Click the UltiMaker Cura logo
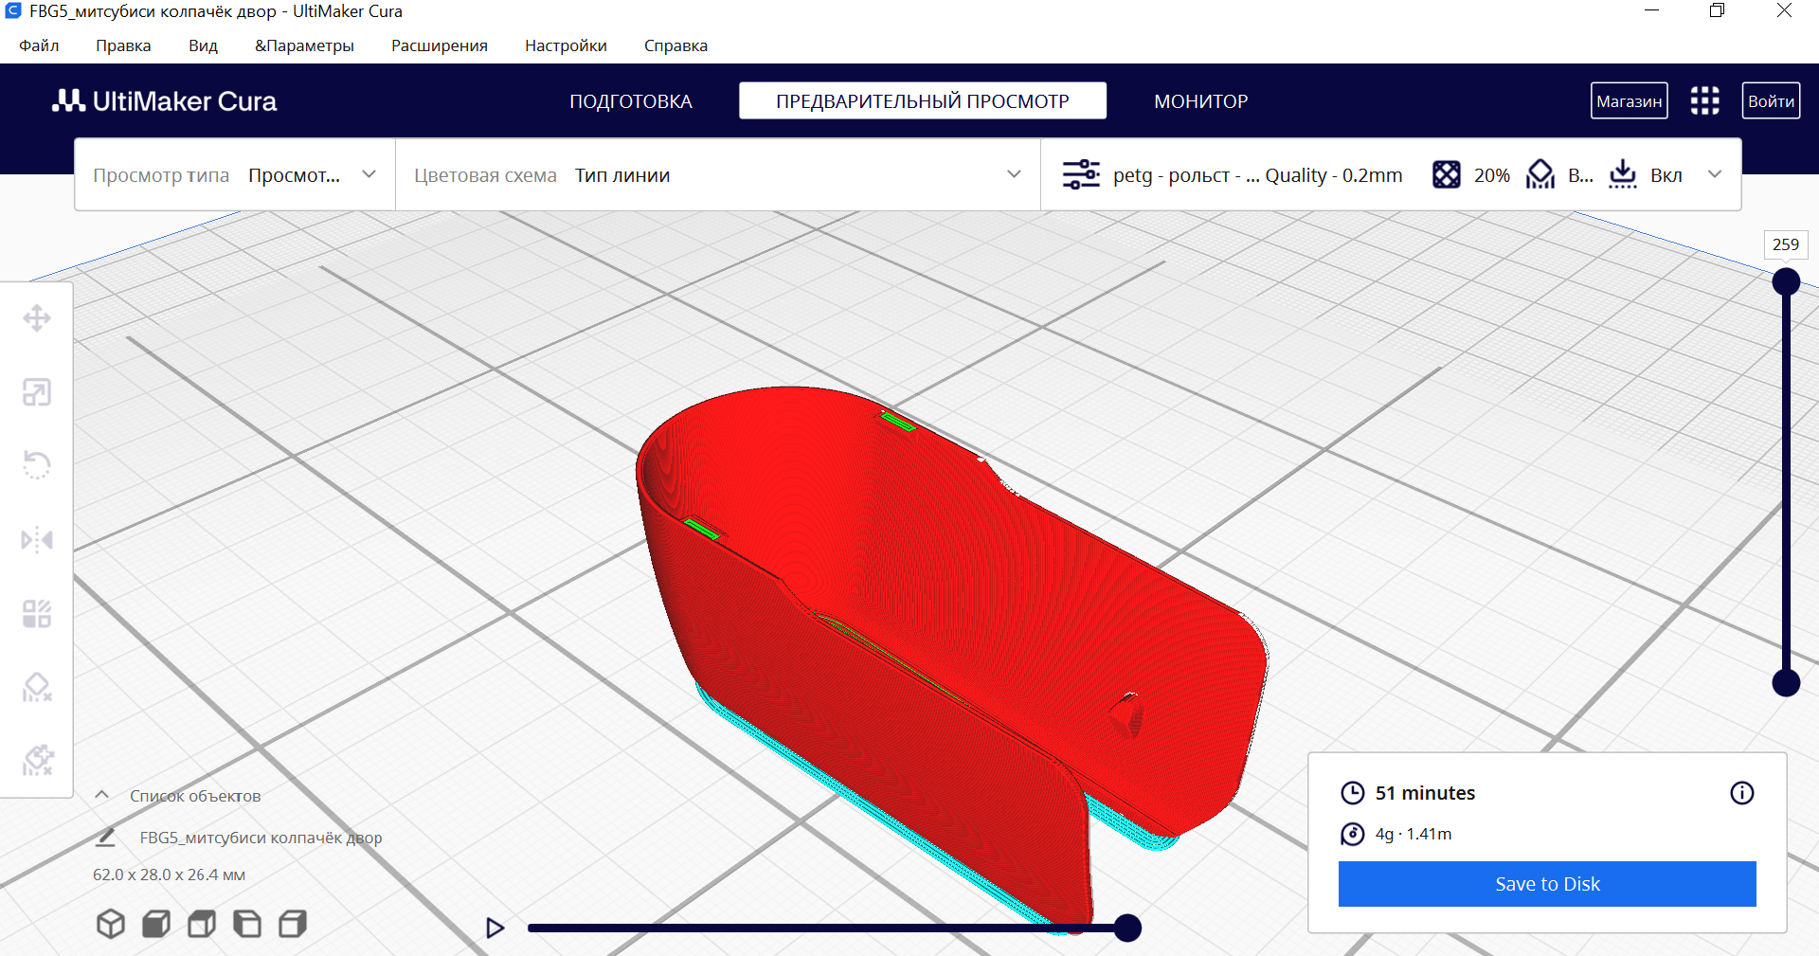 tap(164, 101)
